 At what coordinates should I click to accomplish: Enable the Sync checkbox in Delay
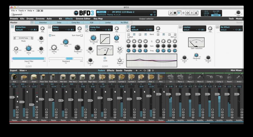(50, 35)
